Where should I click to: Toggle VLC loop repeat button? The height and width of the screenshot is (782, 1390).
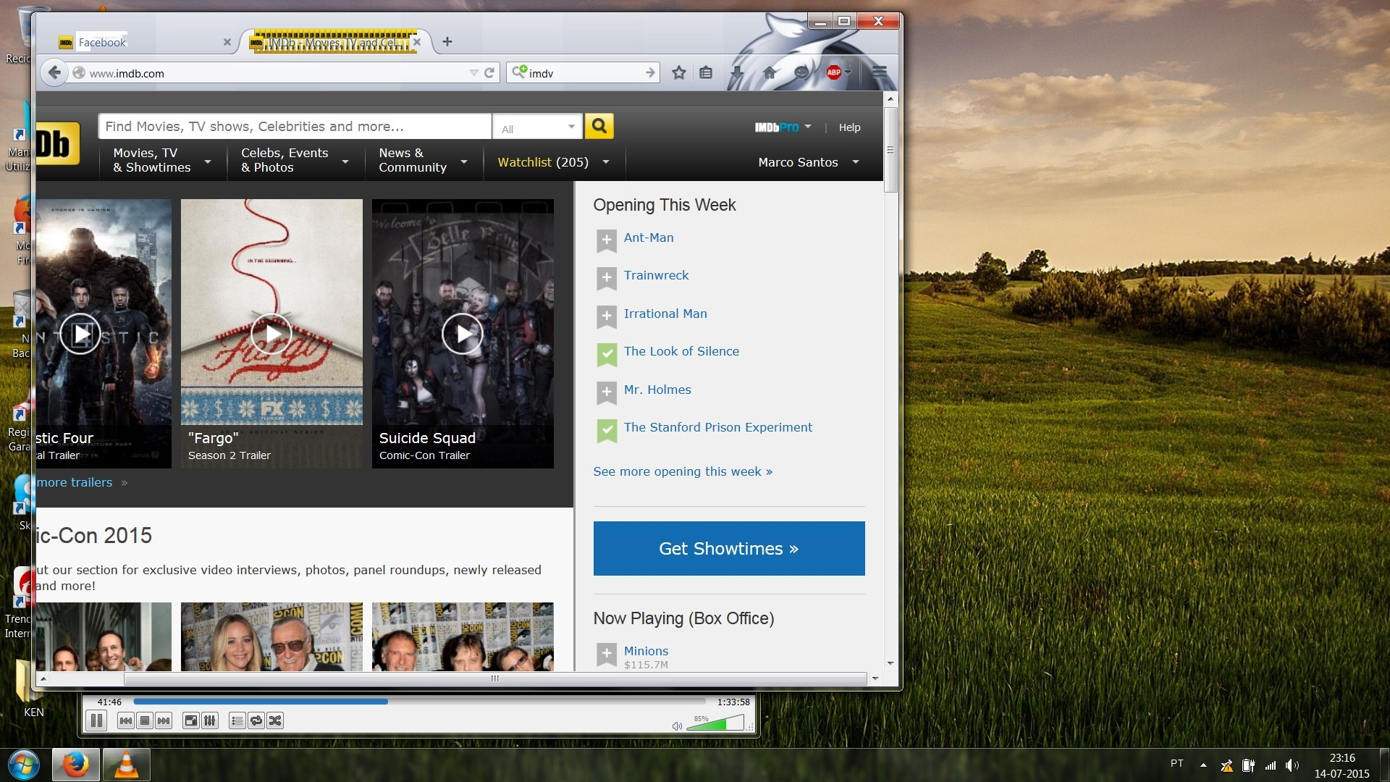[x=256, y=720]
